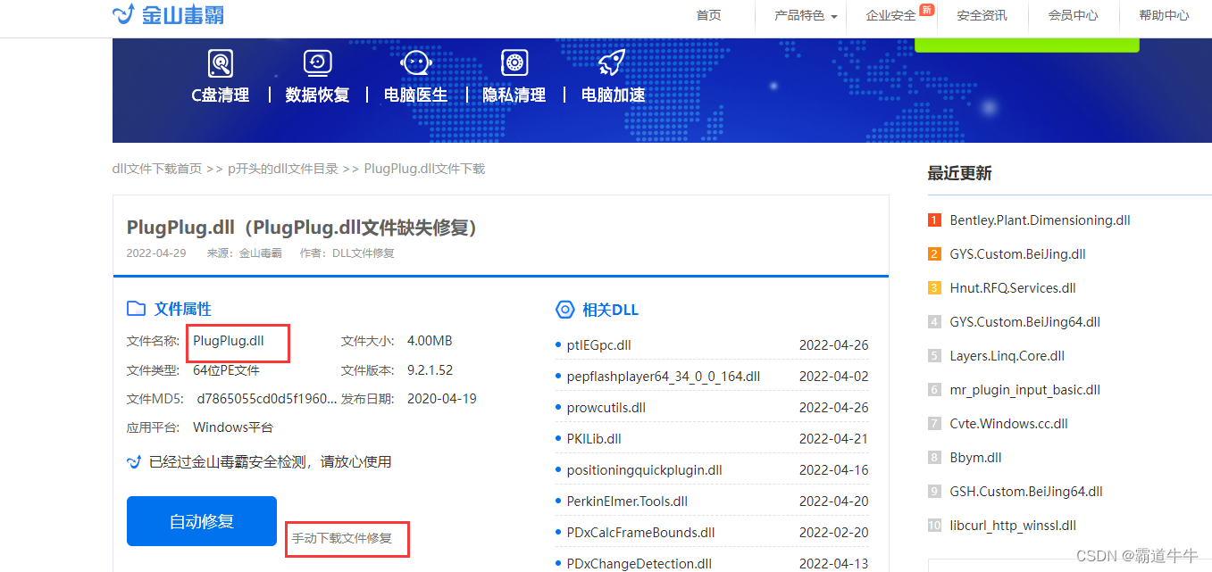Image resolution: width=1212 pixels, height=572 pixels.
Task: Click the PlugPlug.dll文件下载 breadcrumb
Action: click(x=424, y=169)
